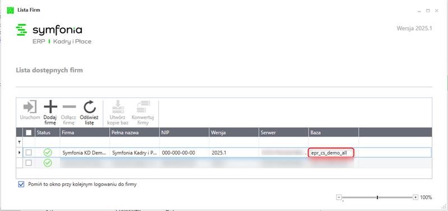448x211 pixels.
Task: Add a company with Dodaj firmę
Action: (x=50, y=107)
